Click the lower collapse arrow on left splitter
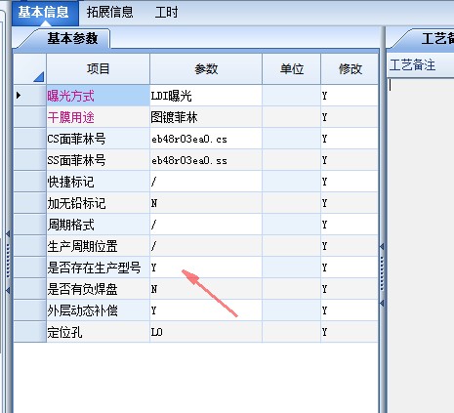This screenshot has height=413, width=454. coord(8,290)
